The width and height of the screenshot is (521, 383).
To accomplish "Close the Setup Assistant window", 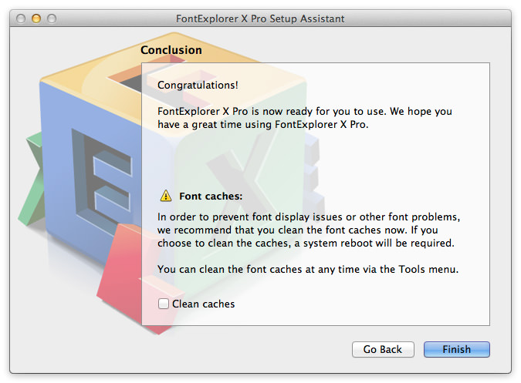I will pos(21,18).
